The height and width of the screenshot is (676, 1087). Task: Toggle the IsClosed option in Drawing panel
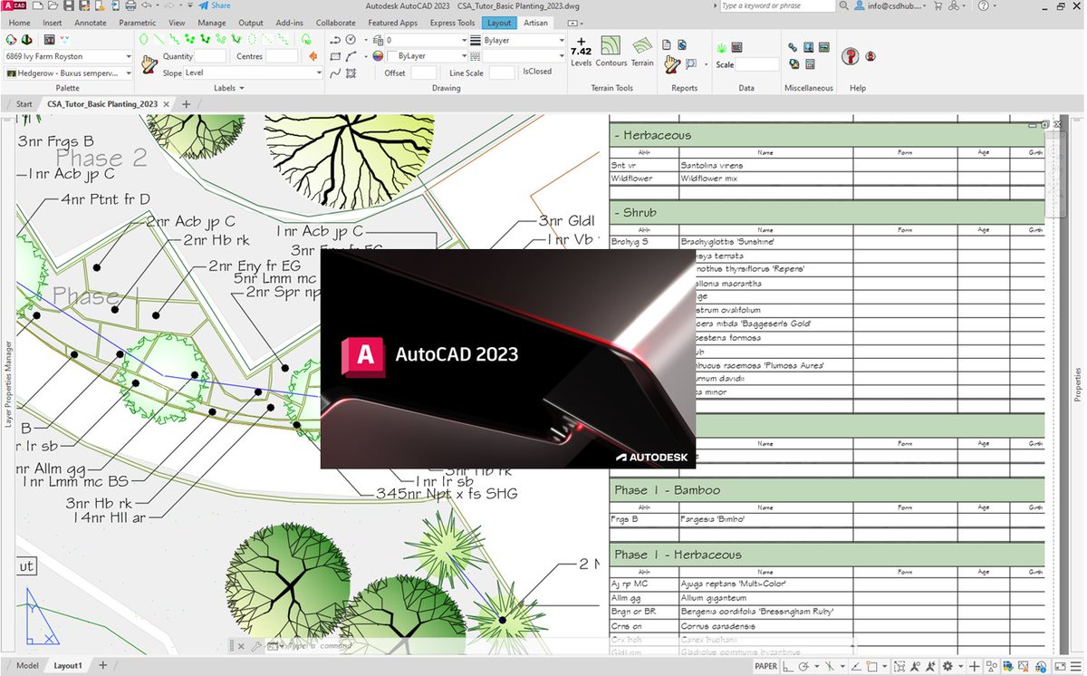[x=536, y=72]
